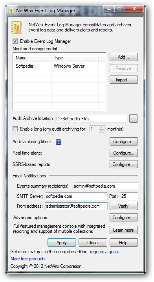Click the Add... button

pyautogui.click(x=124, y=57)
